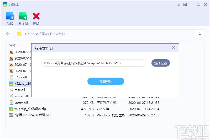Click the yellow folder icon in path bar
Screen dimensions: 210x140
(19, 34)
